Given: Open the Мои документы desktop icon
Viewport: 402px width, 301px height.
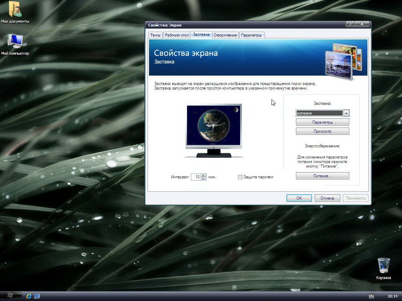Looking at the screenshot, I should (x=15, y=10).
